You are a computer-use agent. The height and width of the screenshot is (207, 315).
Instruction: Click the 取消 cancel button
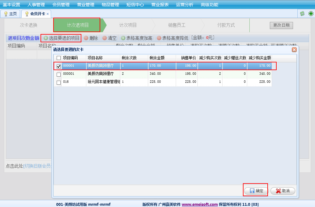point(283,191)
